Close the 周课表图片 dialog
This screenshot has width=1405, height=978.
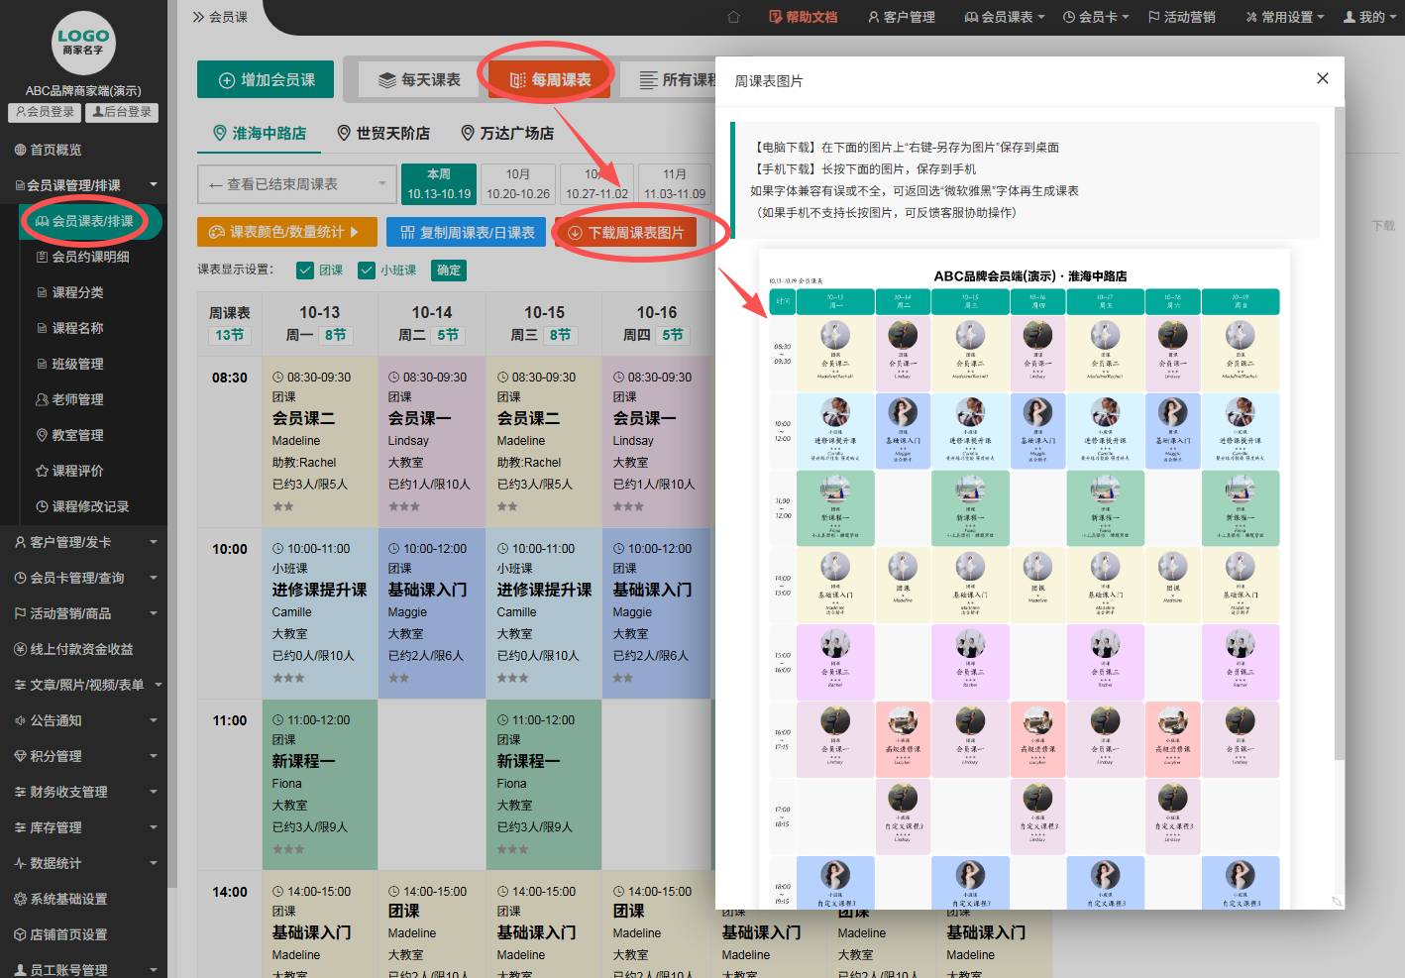(1322, 79)
